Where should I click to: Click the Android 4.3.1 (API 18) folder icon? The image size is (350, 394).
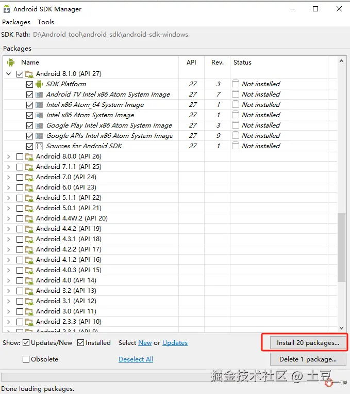point(29,239)
